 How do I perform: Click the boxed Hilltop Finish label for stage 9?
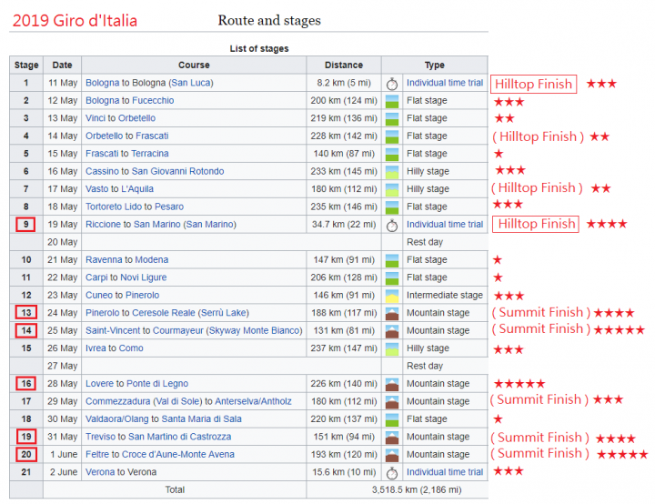536,224
